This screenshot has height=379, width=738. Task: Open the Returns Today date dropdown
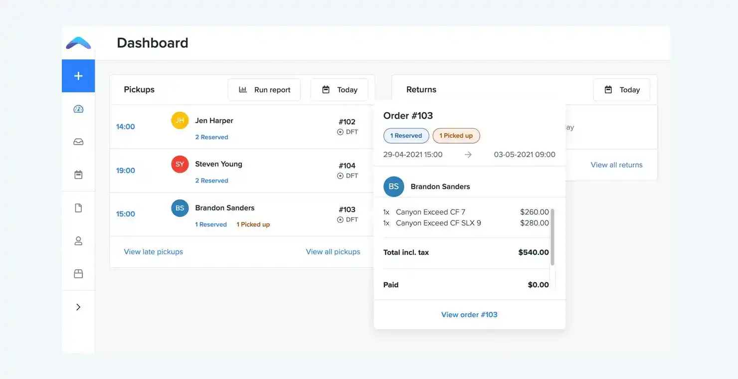621,90
